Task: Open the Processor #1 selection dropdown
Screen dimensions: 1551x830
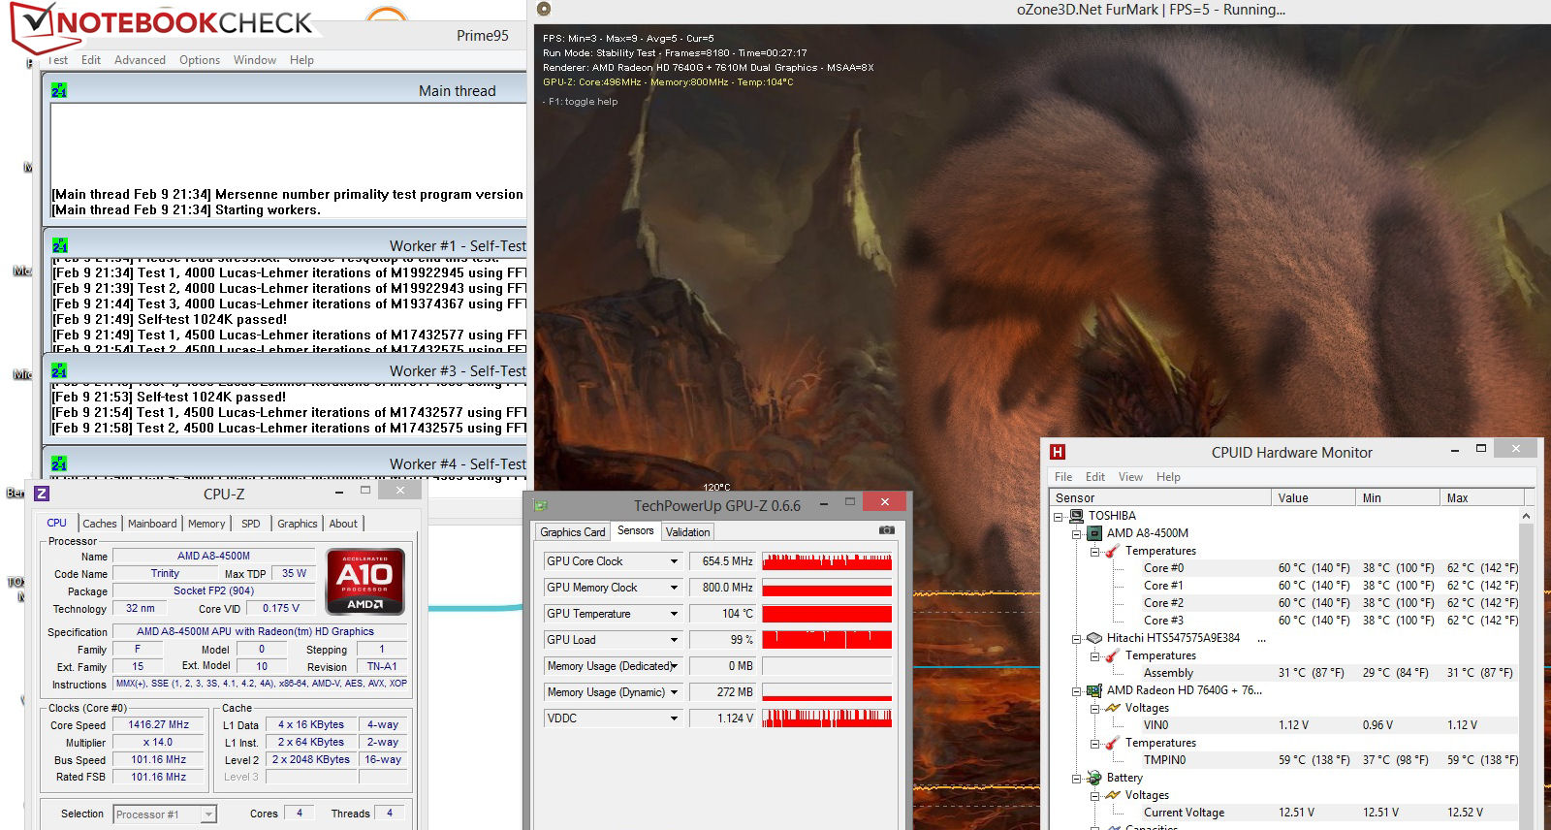Action: tap(208, 814)
